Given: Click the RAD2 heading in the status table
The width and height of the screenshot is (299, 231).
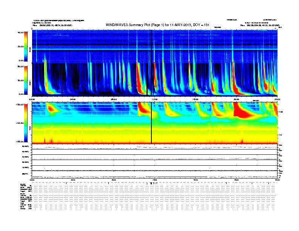Looking at the screenshot, I should tap(23, 184).
